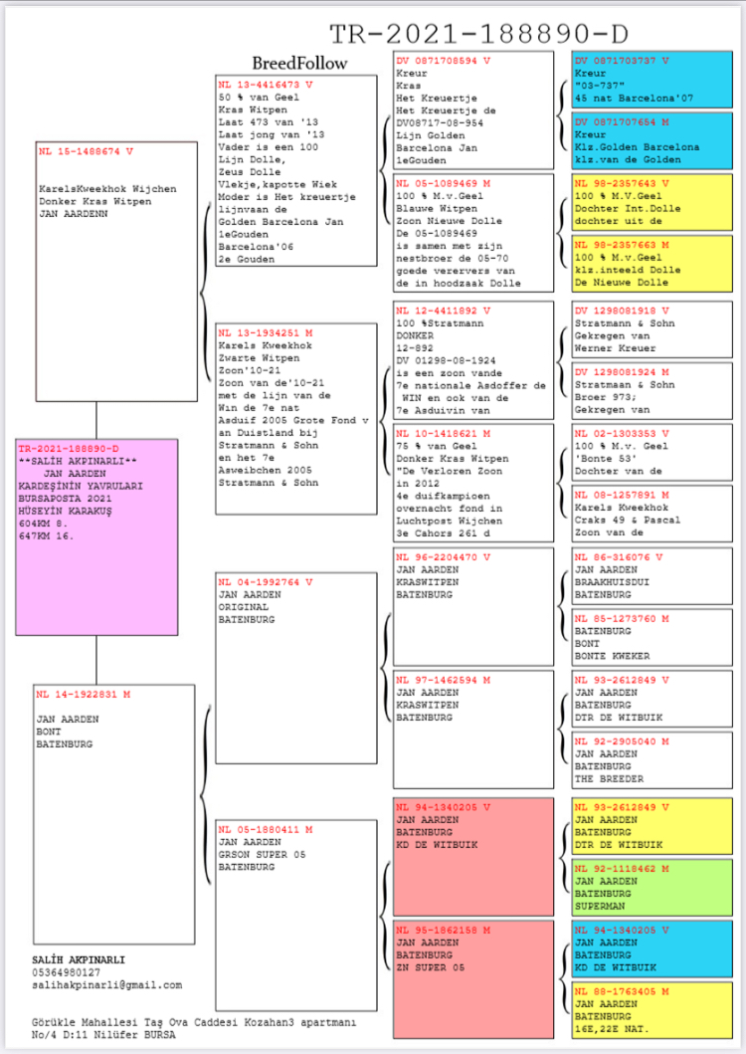This screenshot has height=1054, width=746.
Task: Click the salihakpinarli@gmail.com email address
Action: (106, 985)
